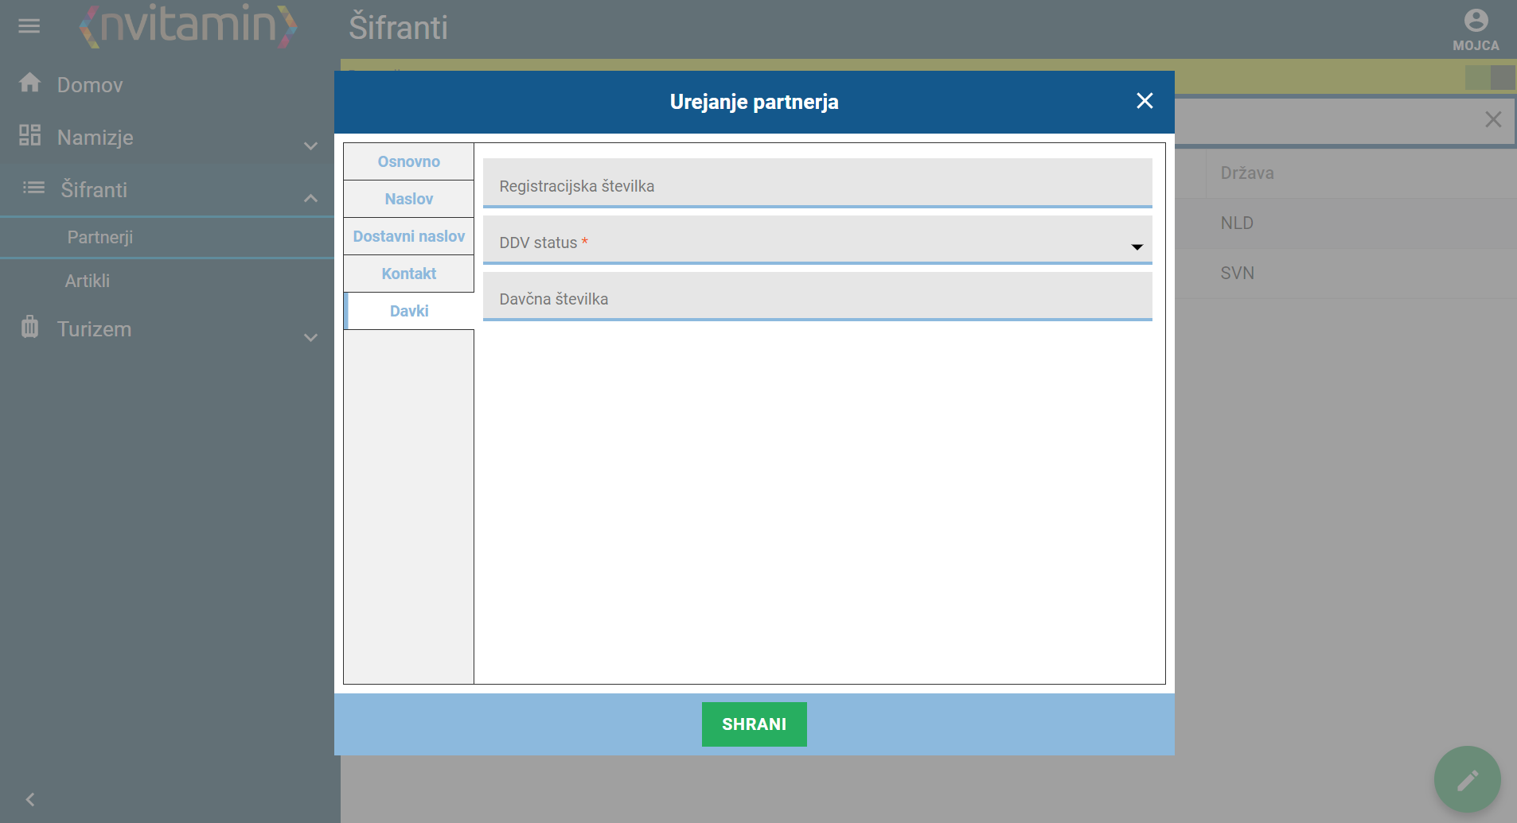Click the Namizje dashboard icon
Viewport: 1517px width, 823px height.
[x=30, y=135]
